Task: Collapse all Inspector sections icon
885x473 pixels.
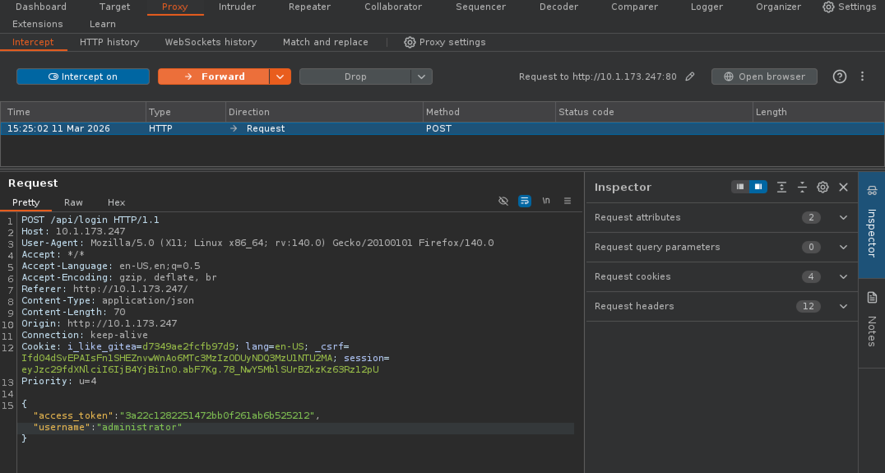Action: [x=802, y=187]
